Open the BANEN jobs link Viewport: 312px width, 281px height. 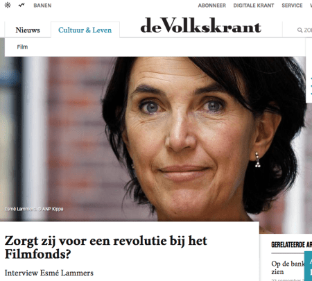click(42, 6)
